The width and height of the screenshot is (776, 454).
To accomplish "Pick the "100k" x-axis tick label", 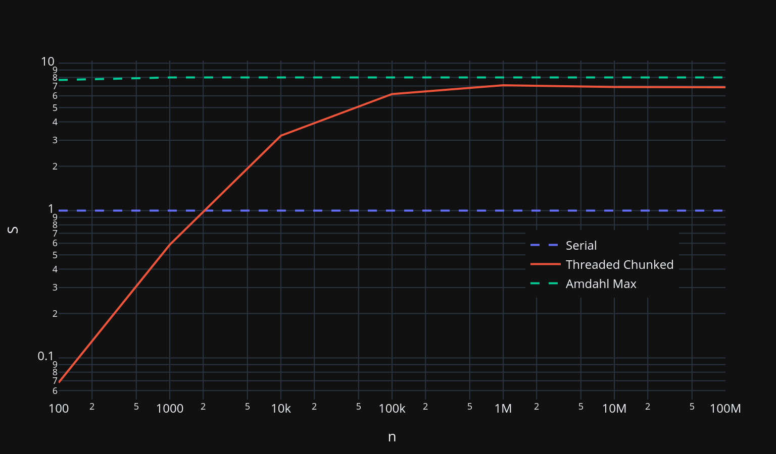I will 392,409.
